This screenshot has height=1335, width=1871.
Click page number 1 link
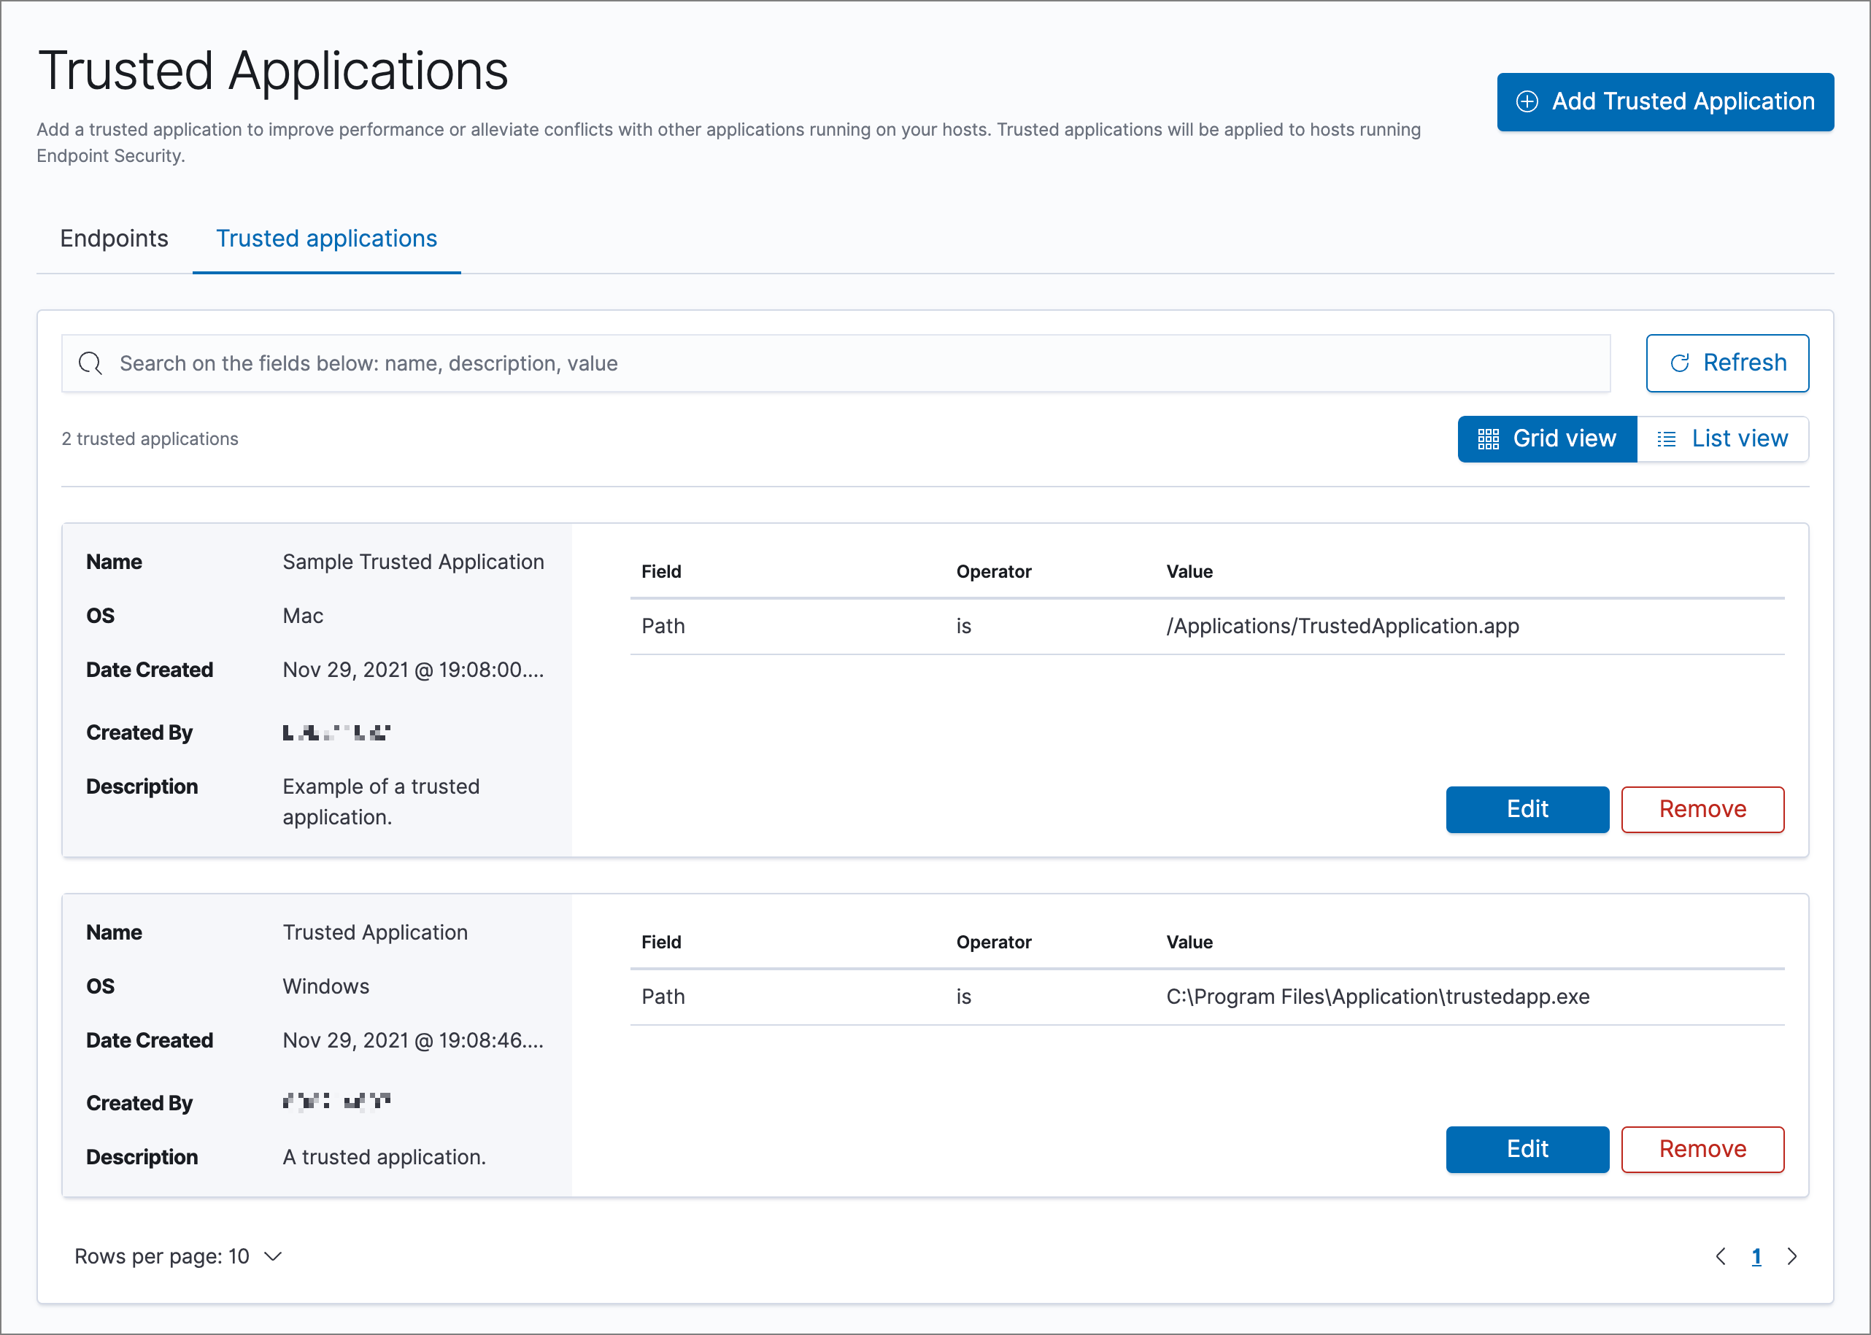point(1756,1256)
